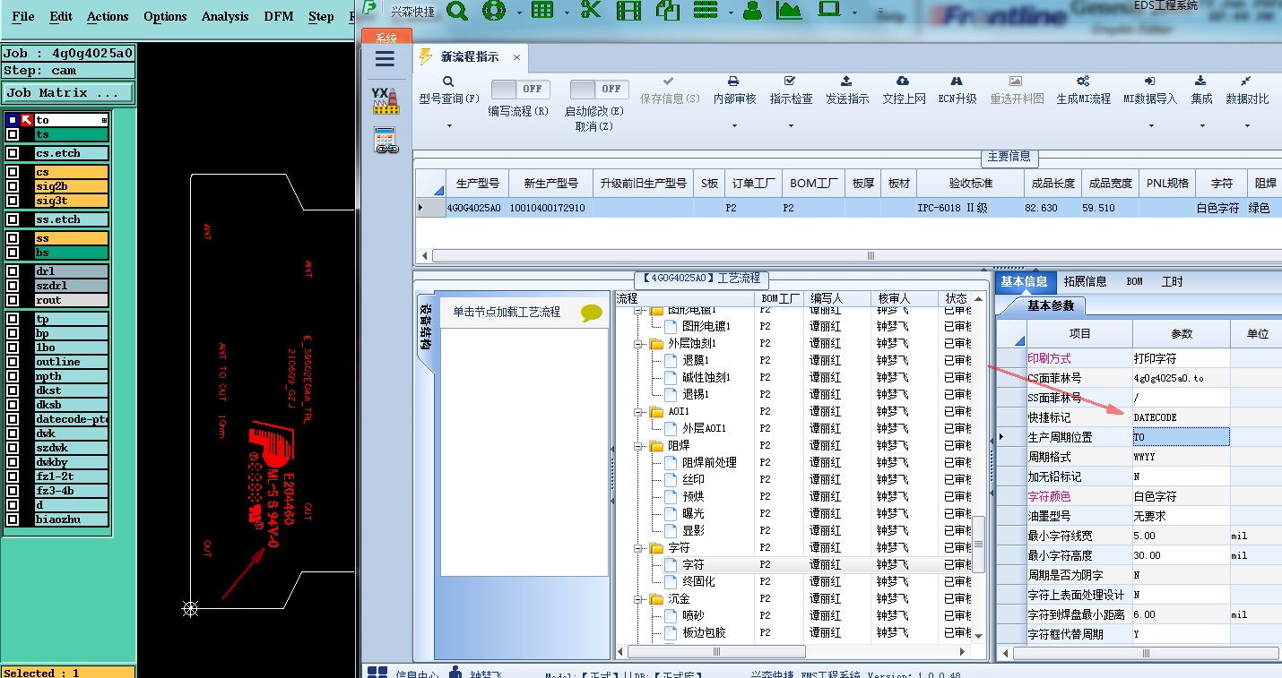
Task: Click the copy documents icon in top toolbar
Action: pos(668,11)
